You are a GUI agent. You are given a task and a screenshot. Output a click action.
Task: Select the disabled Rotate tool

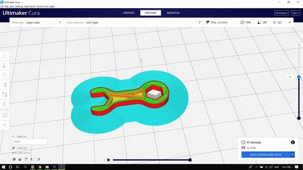5,75
